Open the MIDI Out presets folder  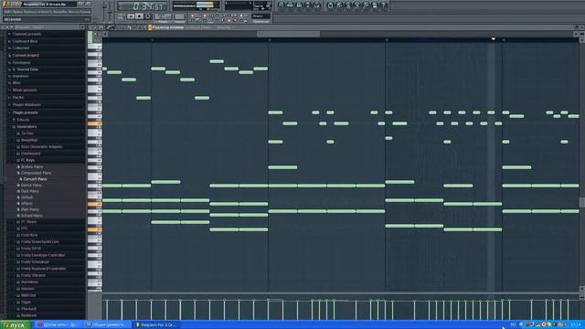(28, 295)
